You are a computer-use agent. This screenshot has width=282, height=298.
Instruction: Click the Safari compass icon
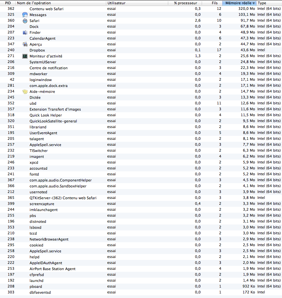click(25, 21)
